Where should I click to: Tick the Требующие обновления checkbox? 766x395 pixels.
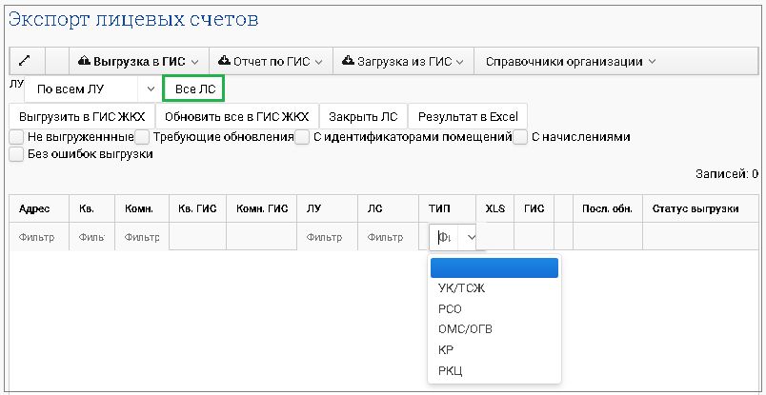tap(142, 137)
